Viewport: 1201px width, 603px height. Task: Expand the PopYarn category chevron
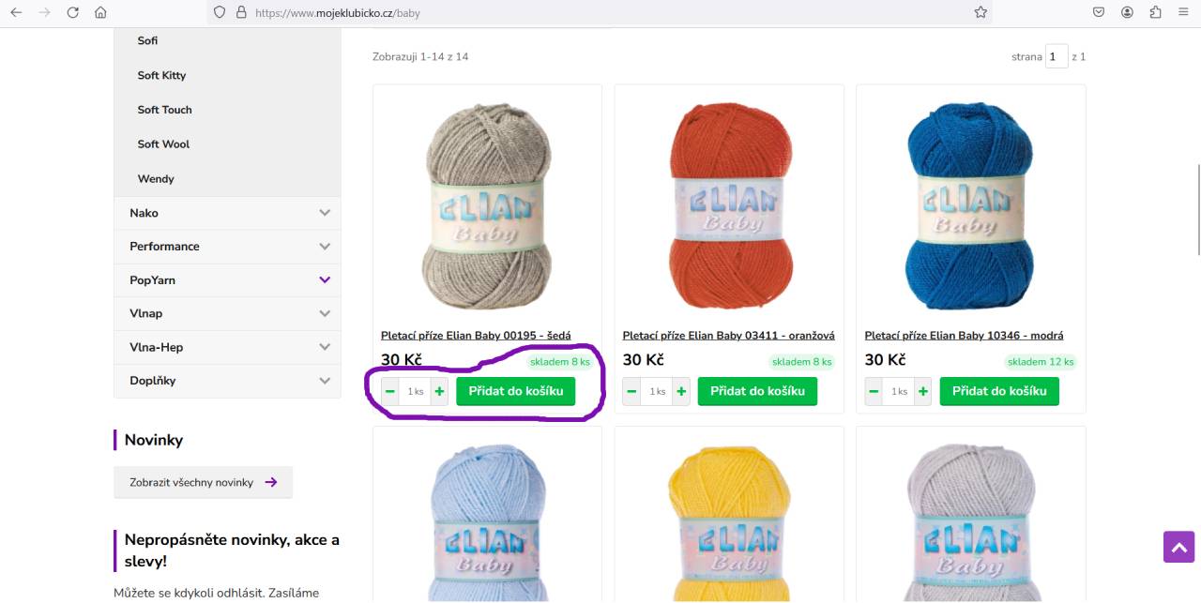click(325, 279)
